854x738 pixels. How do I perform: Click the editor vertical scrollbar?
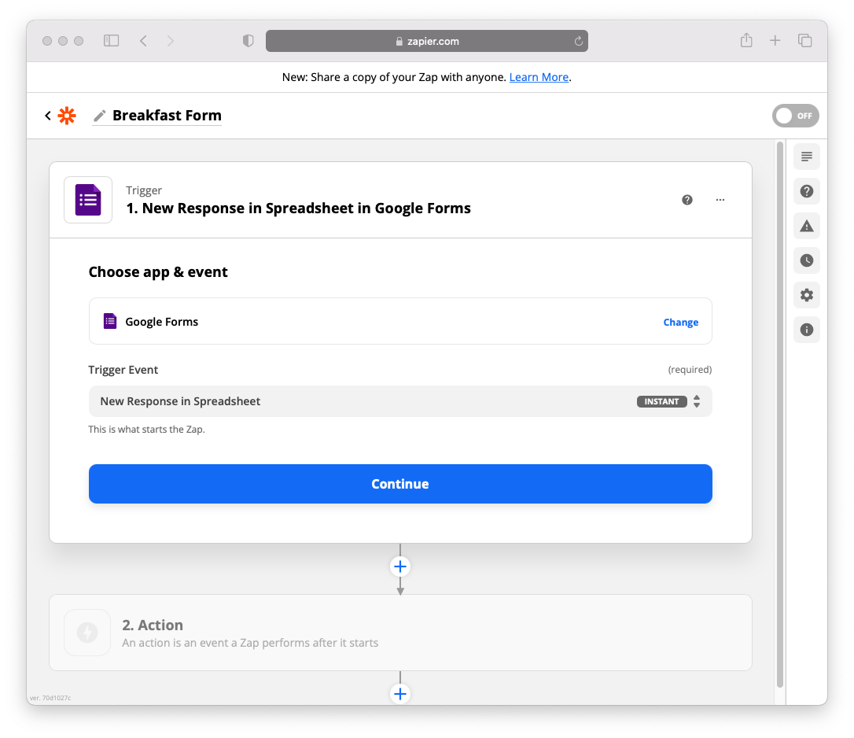click(780, 414)
